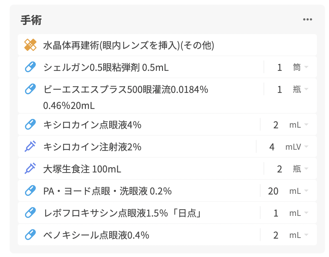Viewport: 329px width, 257px height.
Task: Edit the quantity 20 for PA・ヨード点眼
Action: [x=273, y=191]
